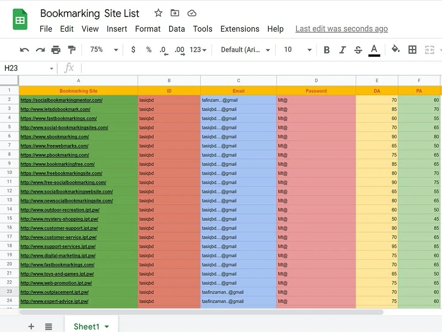
Task: Select the Password header cell
Action: pyautogui.click(x=316, y=91)
